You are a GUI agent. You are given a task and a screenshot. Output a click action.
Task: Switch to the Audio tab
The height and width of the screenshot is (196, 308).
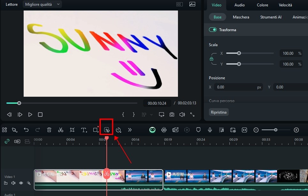point(239,5)
